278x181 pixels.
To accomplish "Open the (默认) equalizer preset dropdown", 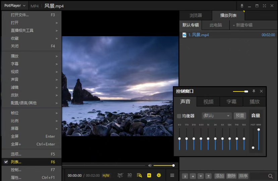I will point(217,116).
